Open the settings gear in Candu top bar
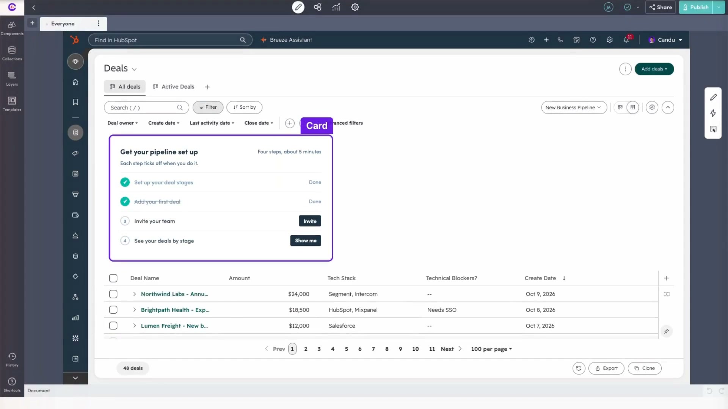728x409 pixels. (355, 7)
